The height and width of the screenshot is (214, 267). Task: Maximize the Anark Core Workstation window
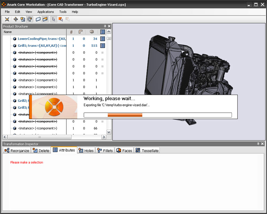[x=256, y=5]
